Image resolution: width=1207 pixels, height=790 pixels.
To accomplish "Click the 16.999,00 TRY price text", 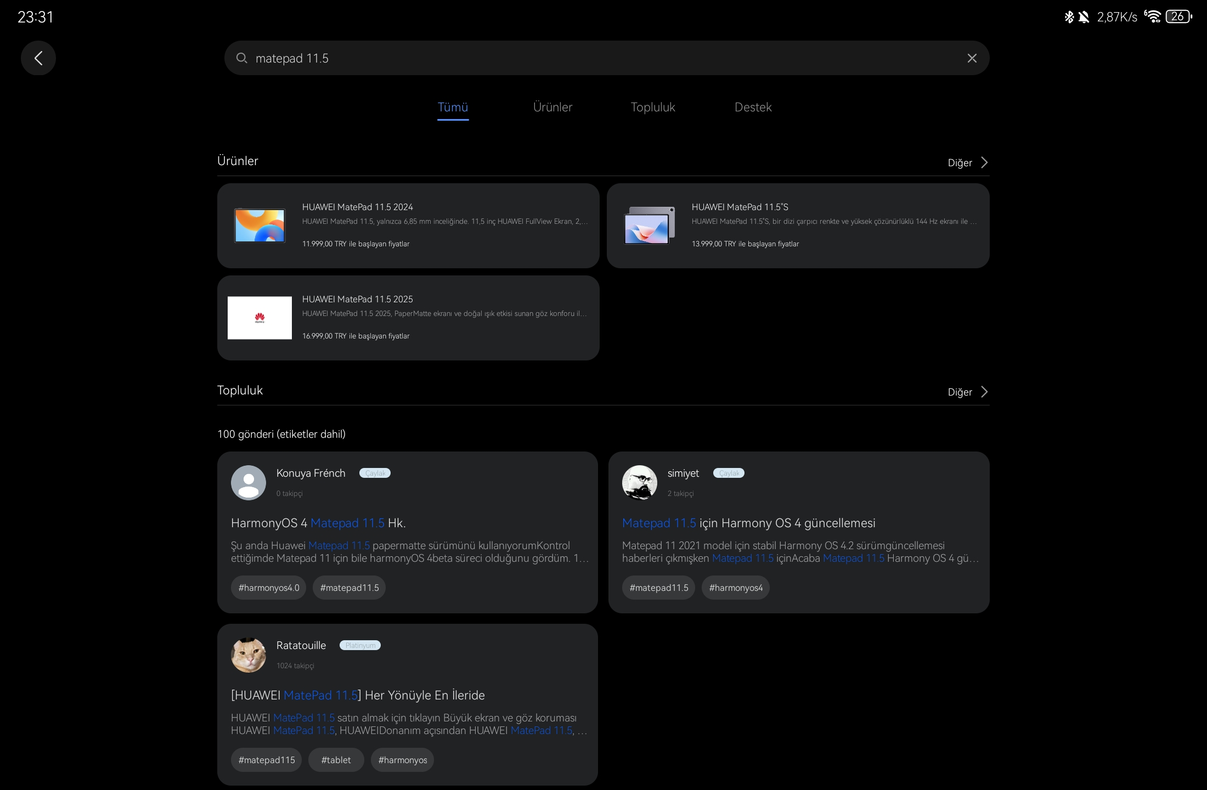I will (x=356, y=336).
